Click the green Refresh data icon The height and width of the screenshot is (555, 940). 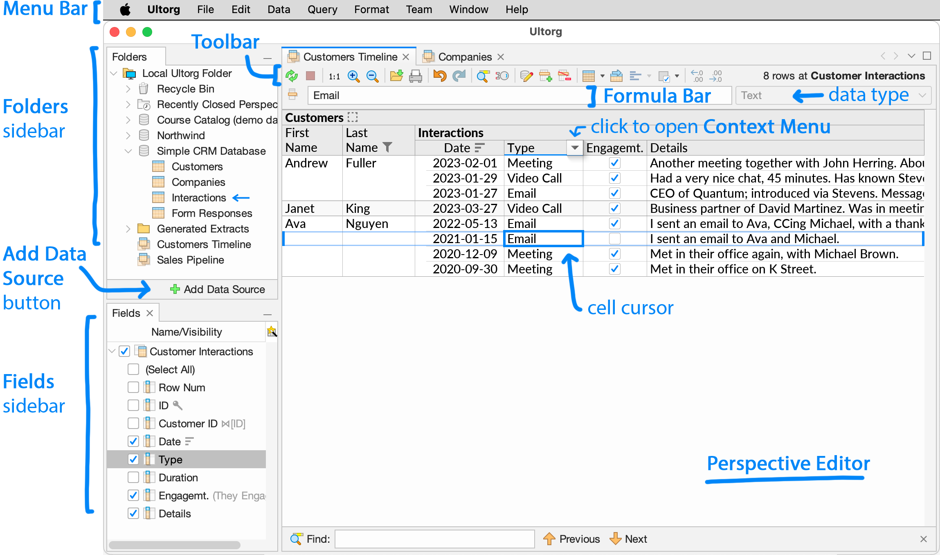292,76
